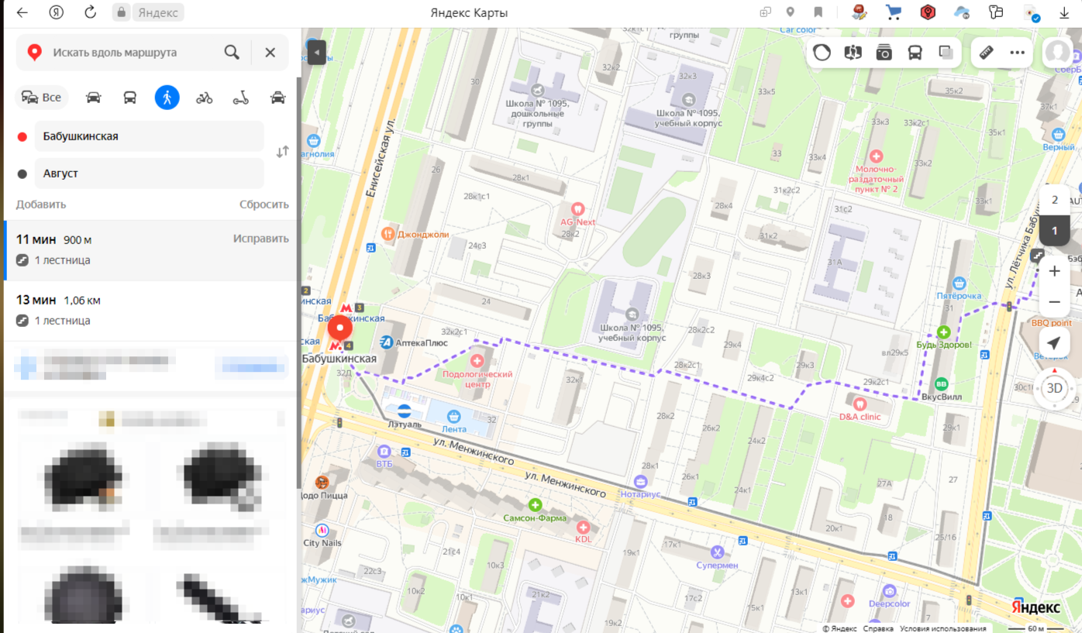View site security lock icon
1082x633 pixels.
pyautogui.click(x=120, y=12)
